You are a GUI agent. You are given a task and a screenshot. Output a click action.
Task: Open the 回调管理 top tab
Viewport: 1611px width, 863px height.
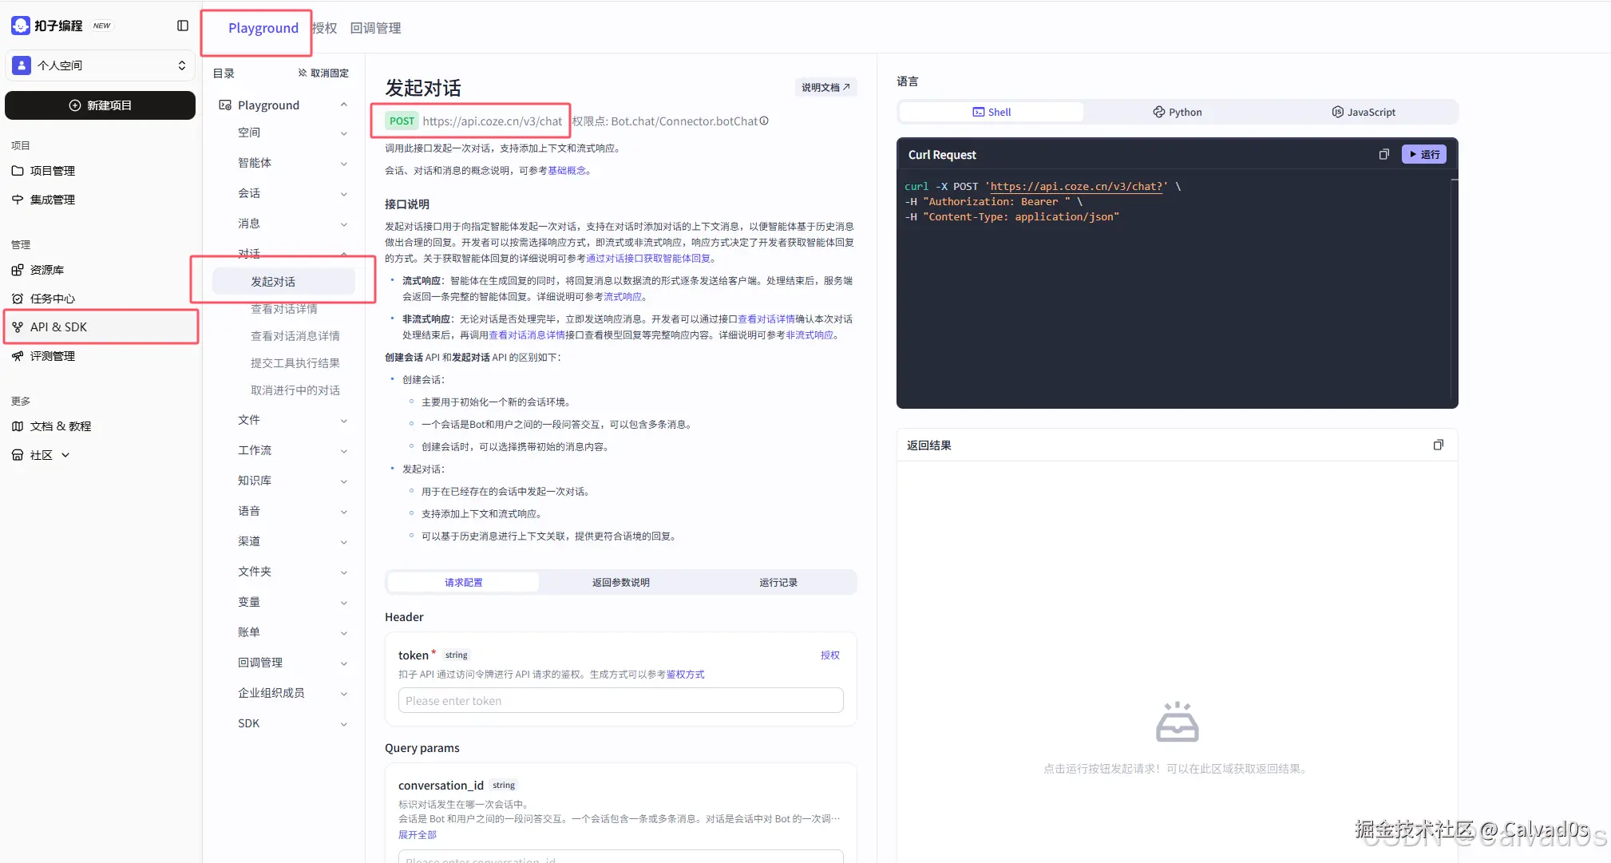[375, 28]
